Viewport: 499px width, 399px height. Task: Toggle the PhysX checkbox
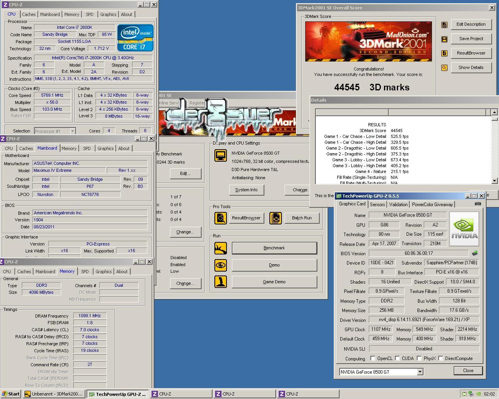(x=419, y=358)
